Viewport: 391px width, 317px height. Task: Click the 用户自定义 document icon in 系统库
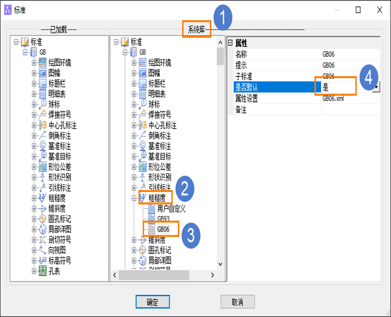coord(151,208)
